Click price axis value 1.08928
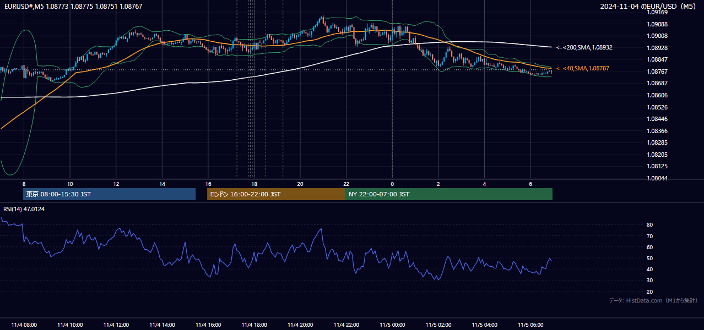704x330 pixels. point(657,48)
